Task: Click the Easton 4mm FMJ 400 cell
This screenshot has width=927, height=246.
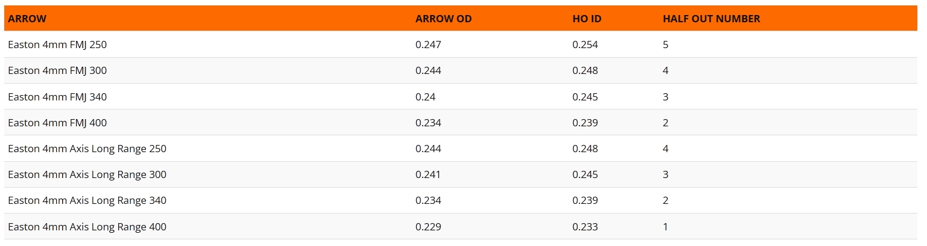Action: click(57, 123)
